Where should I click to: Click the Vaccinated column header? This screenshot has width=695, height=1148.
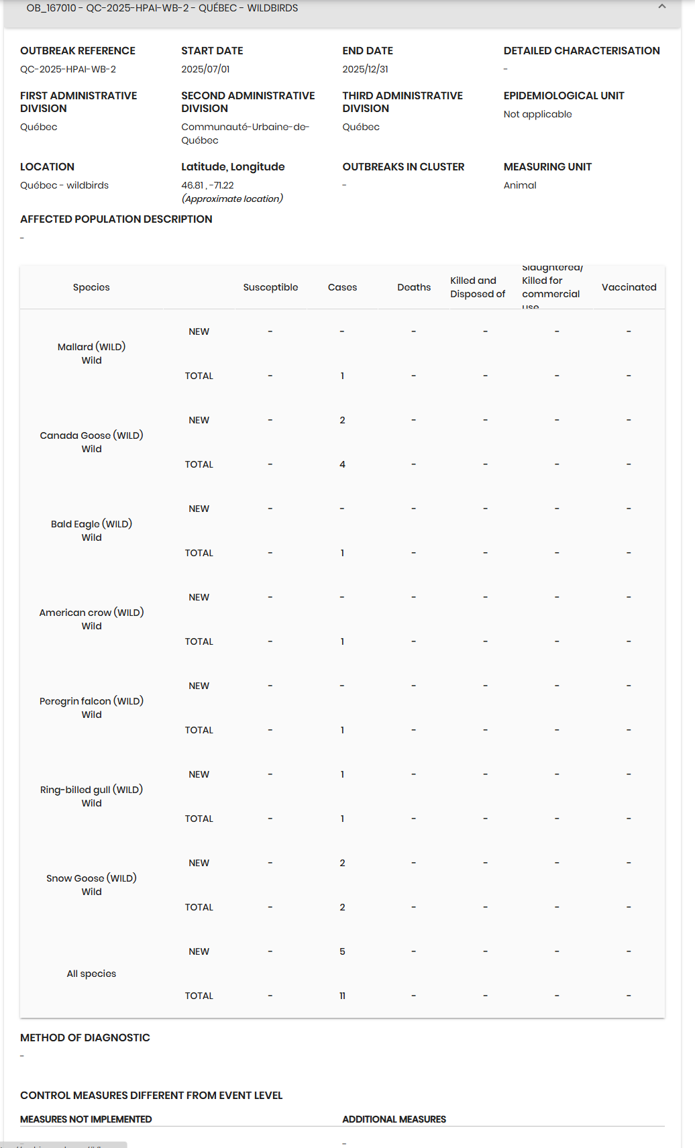(x=629, y=287)
